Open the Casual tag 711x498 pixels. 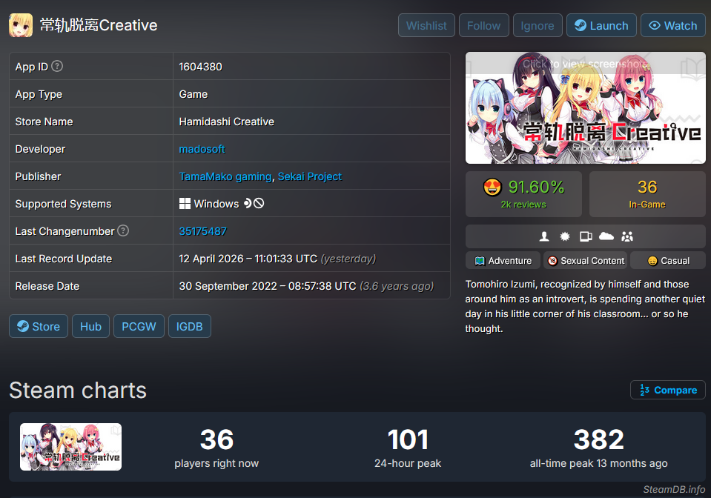click(668, 261)
